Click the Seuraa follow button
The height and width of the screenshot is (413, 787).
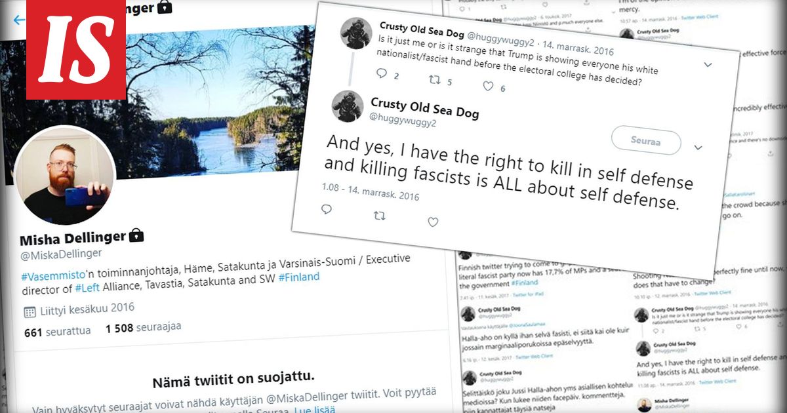pos(646,141)
